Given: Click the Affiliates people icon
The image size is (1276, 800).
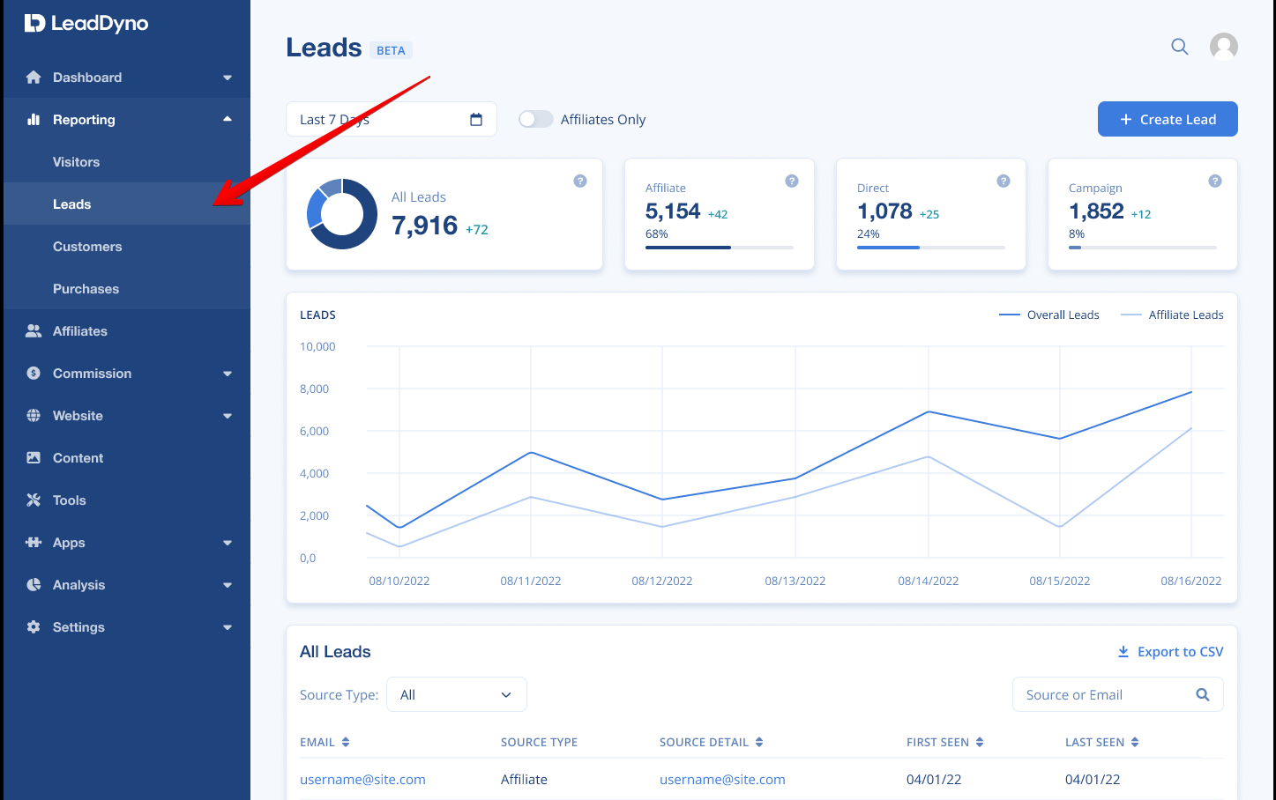Looking at the screenshot, I should click(x=34, y=331).
